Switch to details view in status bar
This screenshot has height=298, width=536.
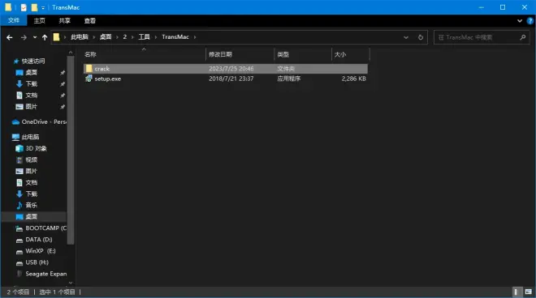point(516,292)
